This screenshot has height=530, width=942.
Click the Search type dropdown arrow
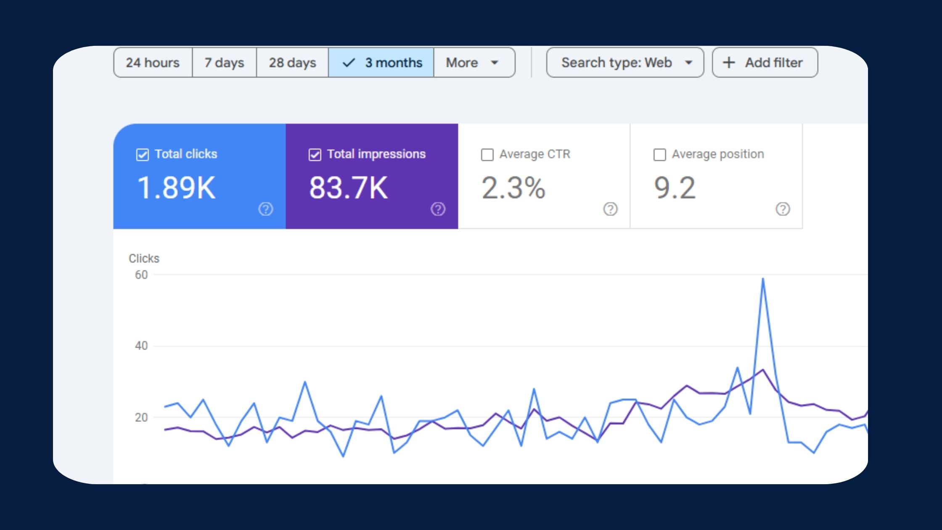coord(688,63)
